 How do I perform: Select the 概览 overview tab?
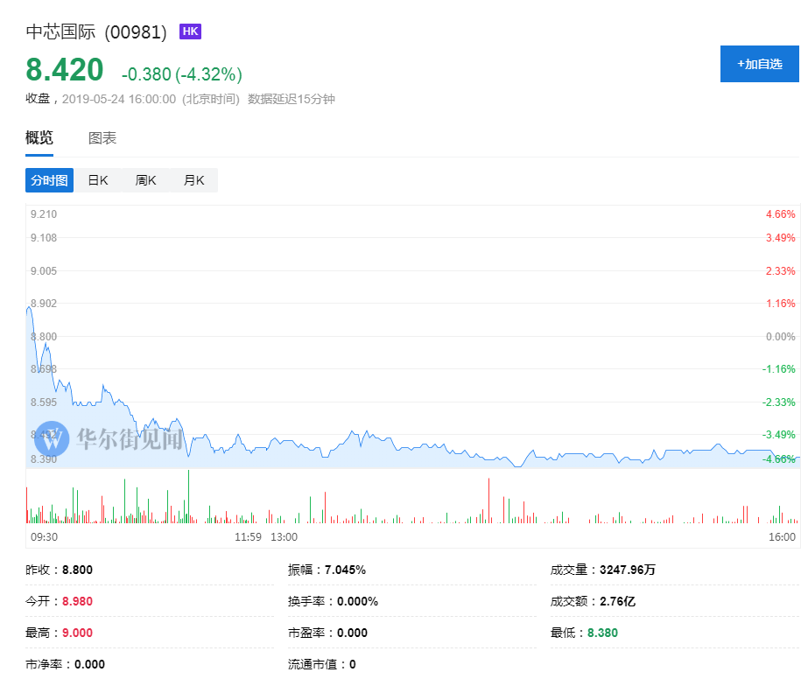[x=39, y=137]
